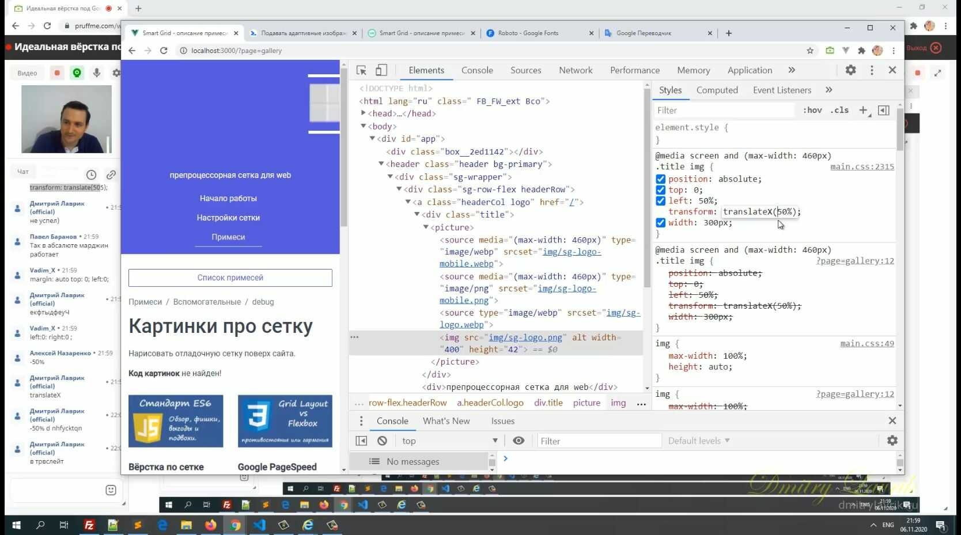Open the Windows Start menu
Image resolution: width=961 pixels, height=535 pixels.
(16, 525)
